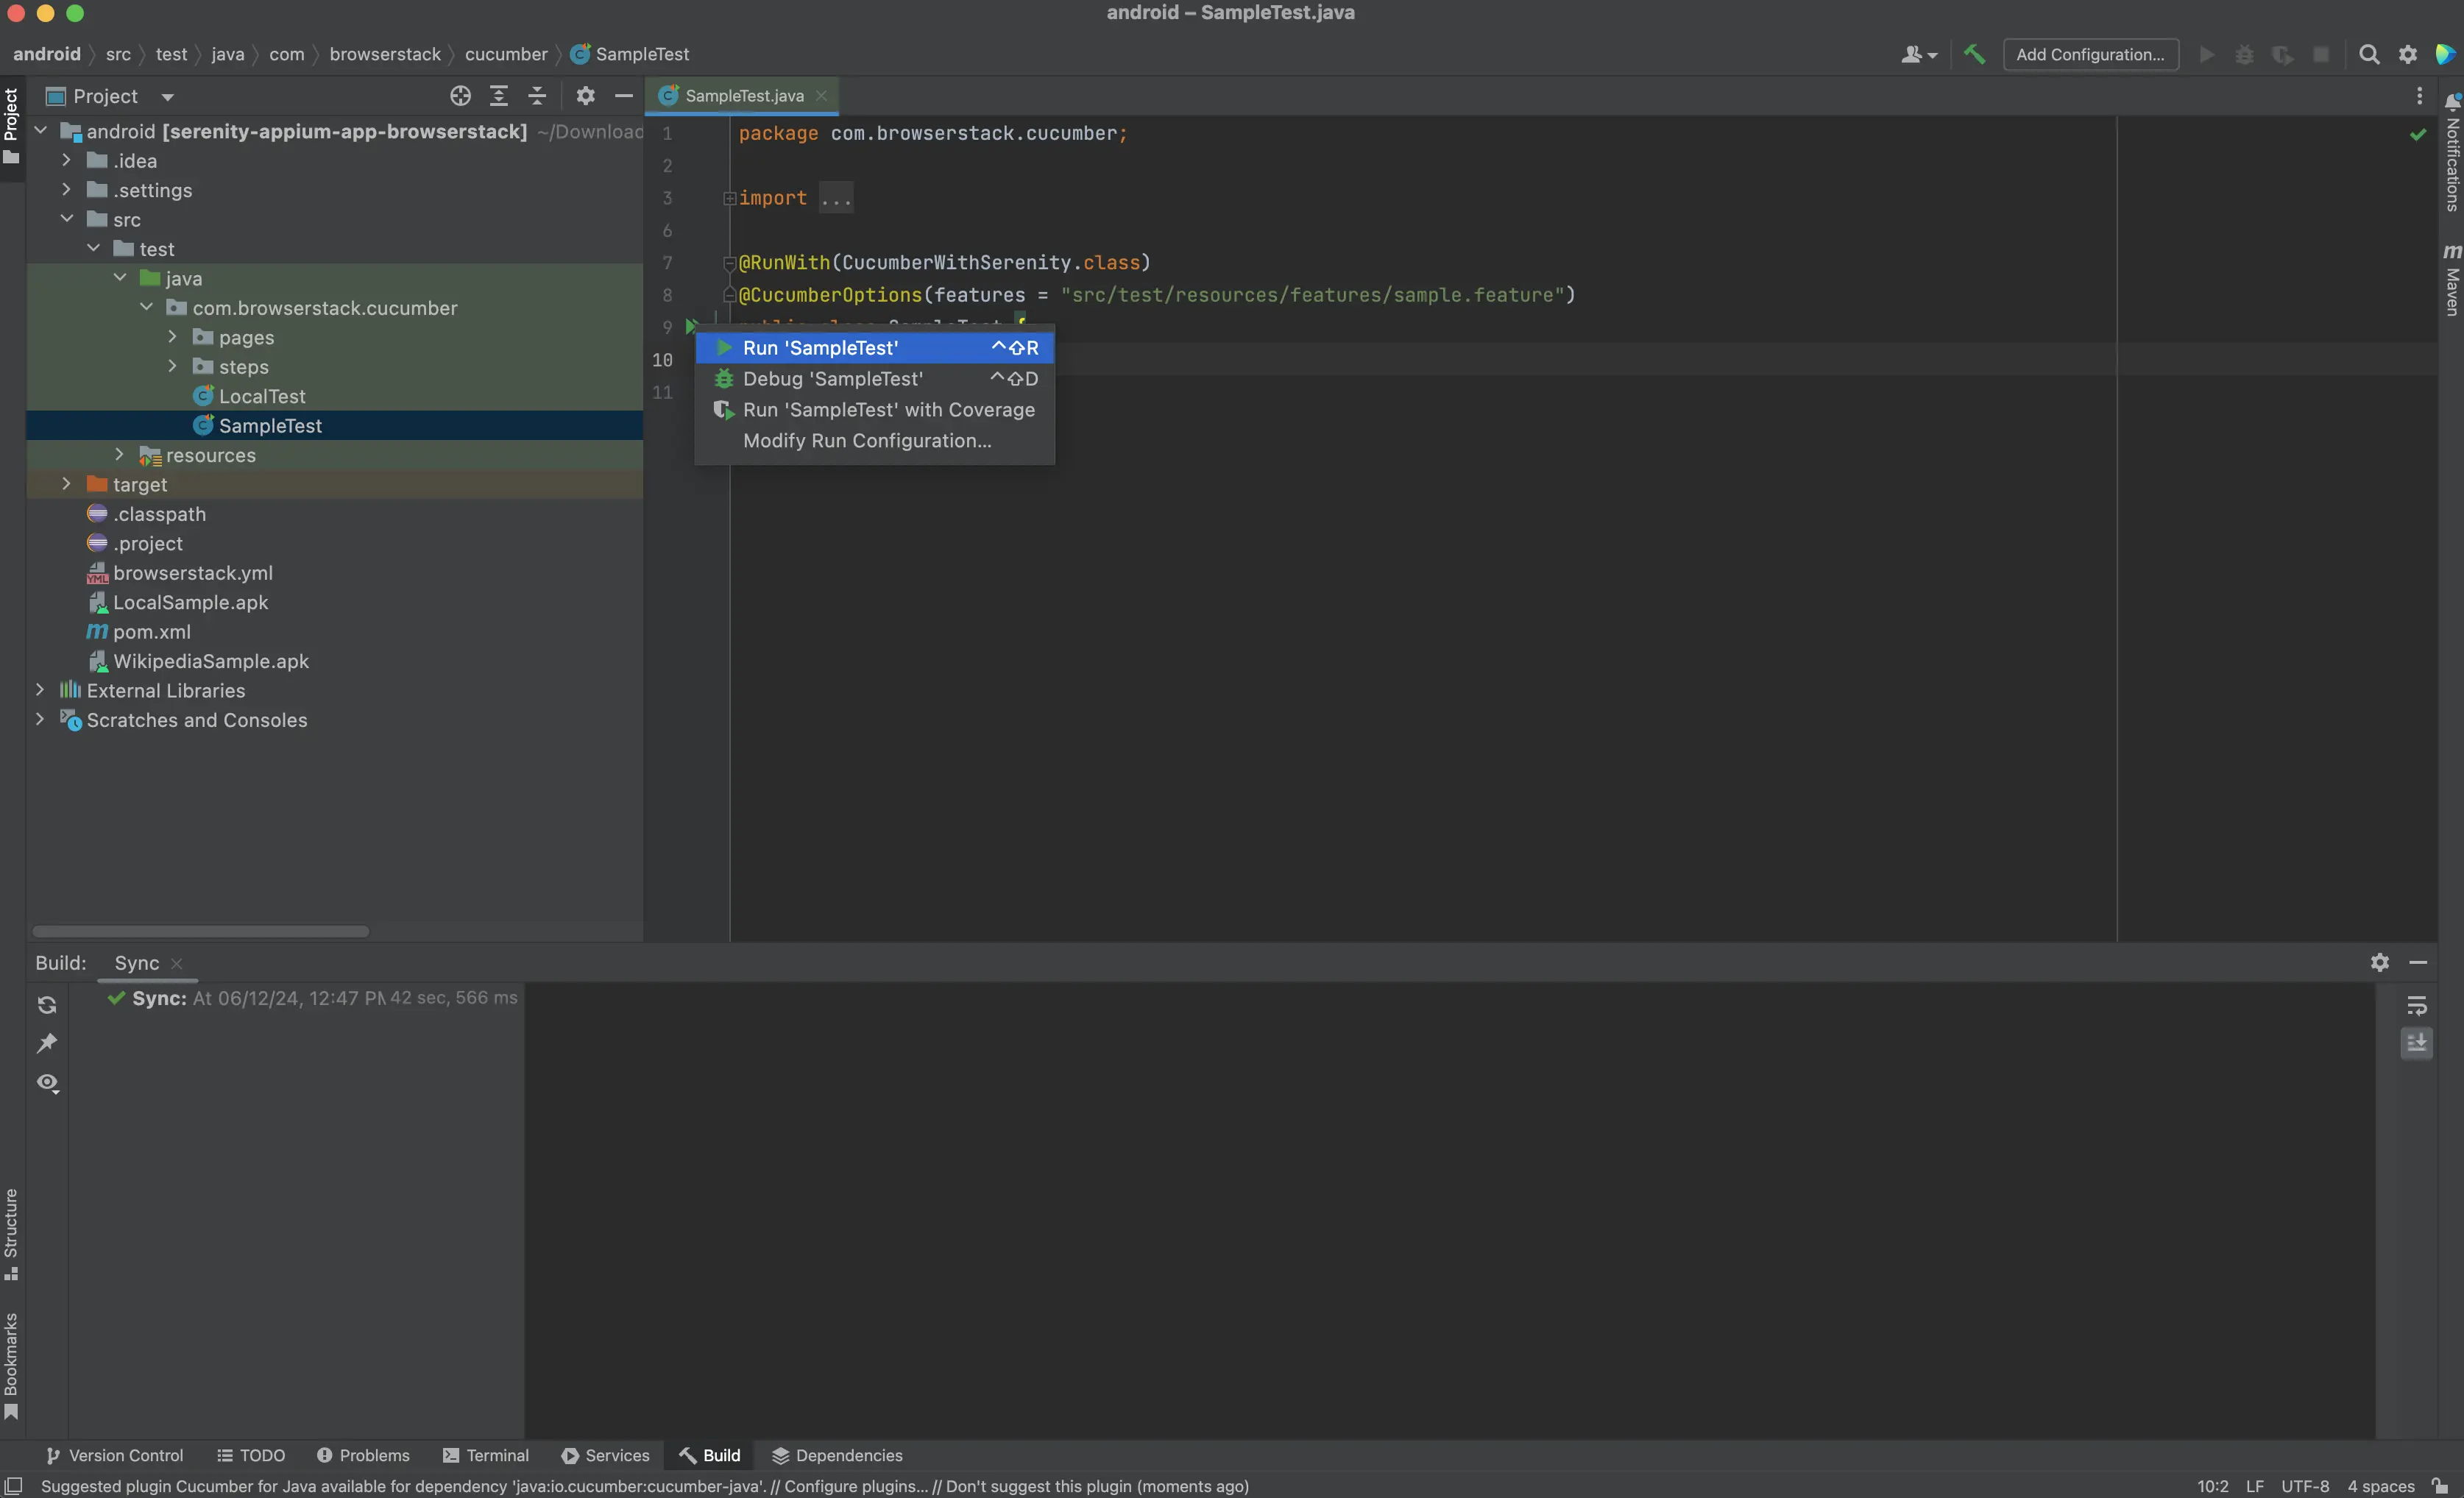Image resolution: width=2464 pixels, height=1498 pixels.
Task: Open Maven tool window from right sidebar
Action: (x=2451, y=280)
